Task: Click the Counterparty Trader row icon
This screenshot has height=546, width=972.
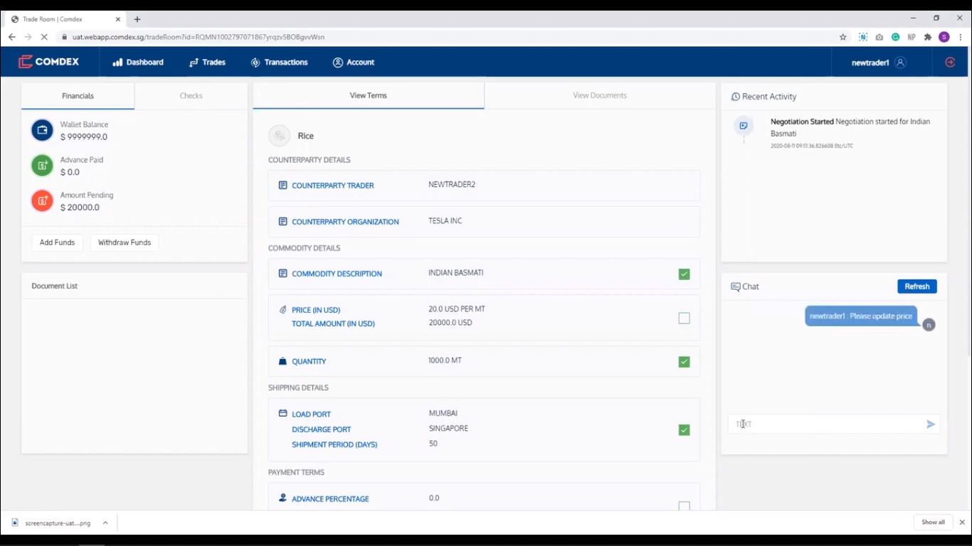Action: coord(282,186)
